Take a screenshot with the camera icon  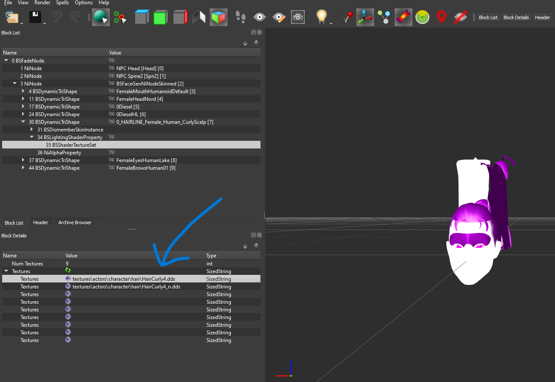[x=297, y=17]
